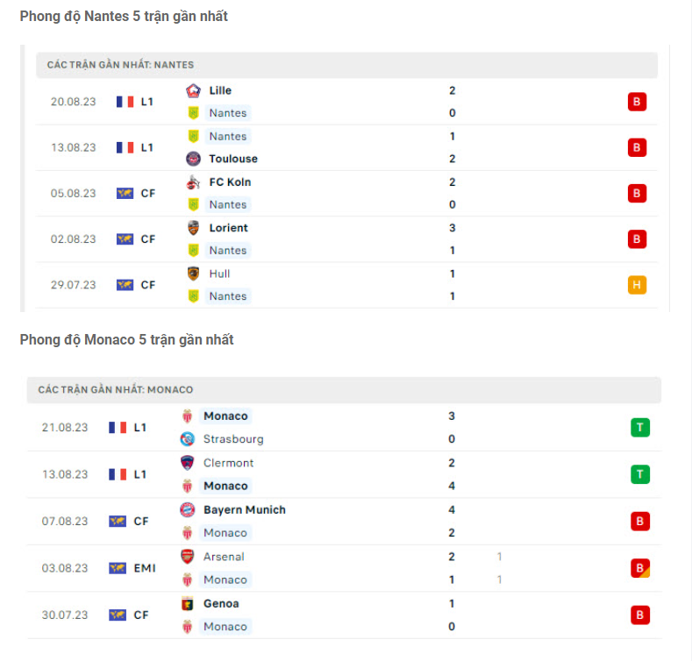Click the green T badge for Strasbourg match
The image size is (692, 661).
(639, 428)
